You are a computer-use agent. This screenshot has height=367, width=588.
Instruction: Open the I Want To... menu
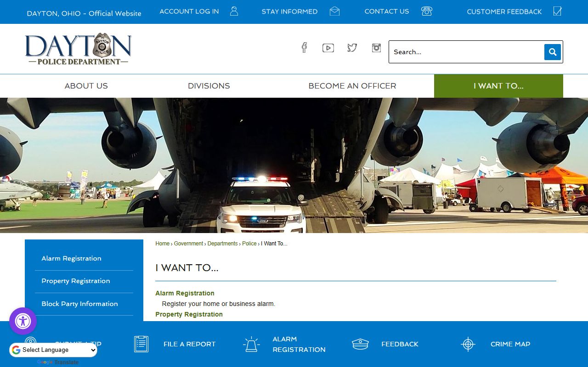pyautogui.click(x=498, y=86)
